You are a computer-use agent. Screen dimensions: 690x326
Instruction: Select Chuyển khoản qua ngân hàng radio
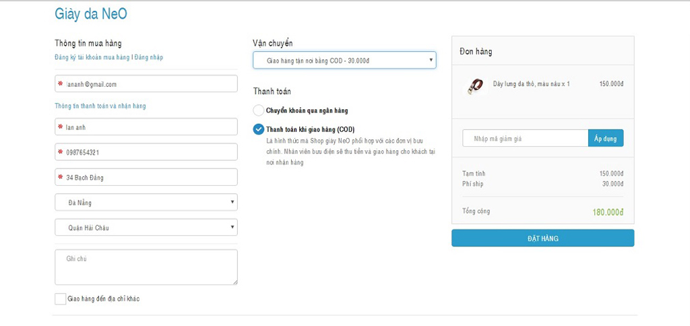pyautogui.click(x=259, y=110)
